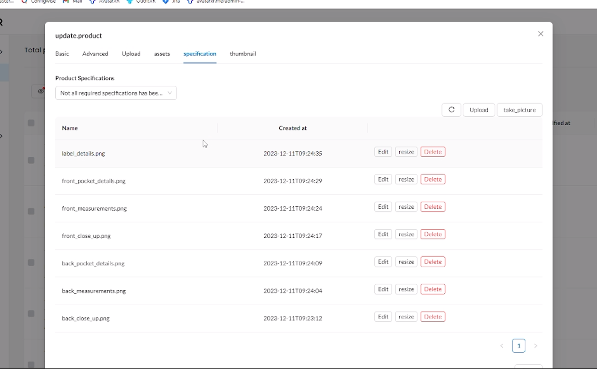The height and width of the screenshot is (369, 597).
Task: Click the back_measurements.png file name
Action: 94,291
